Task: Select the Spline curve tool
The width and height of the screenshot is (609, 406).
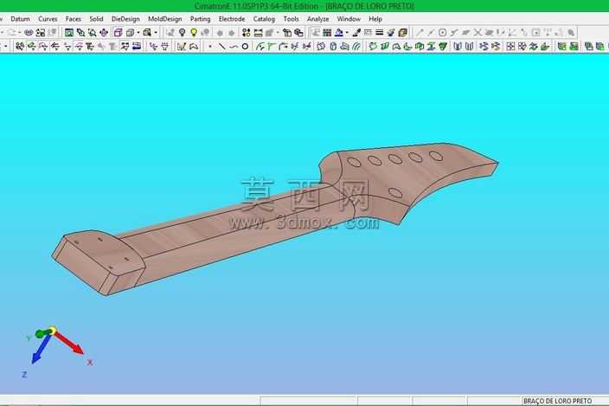Action: tap(234, 47)
